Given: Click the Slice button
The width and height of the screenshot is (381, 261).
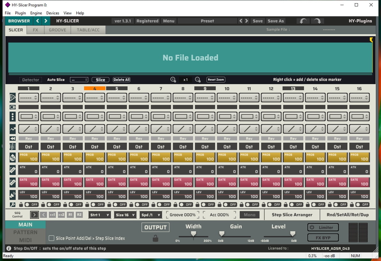Looking at the screenshot, I should tap(100, 80).
